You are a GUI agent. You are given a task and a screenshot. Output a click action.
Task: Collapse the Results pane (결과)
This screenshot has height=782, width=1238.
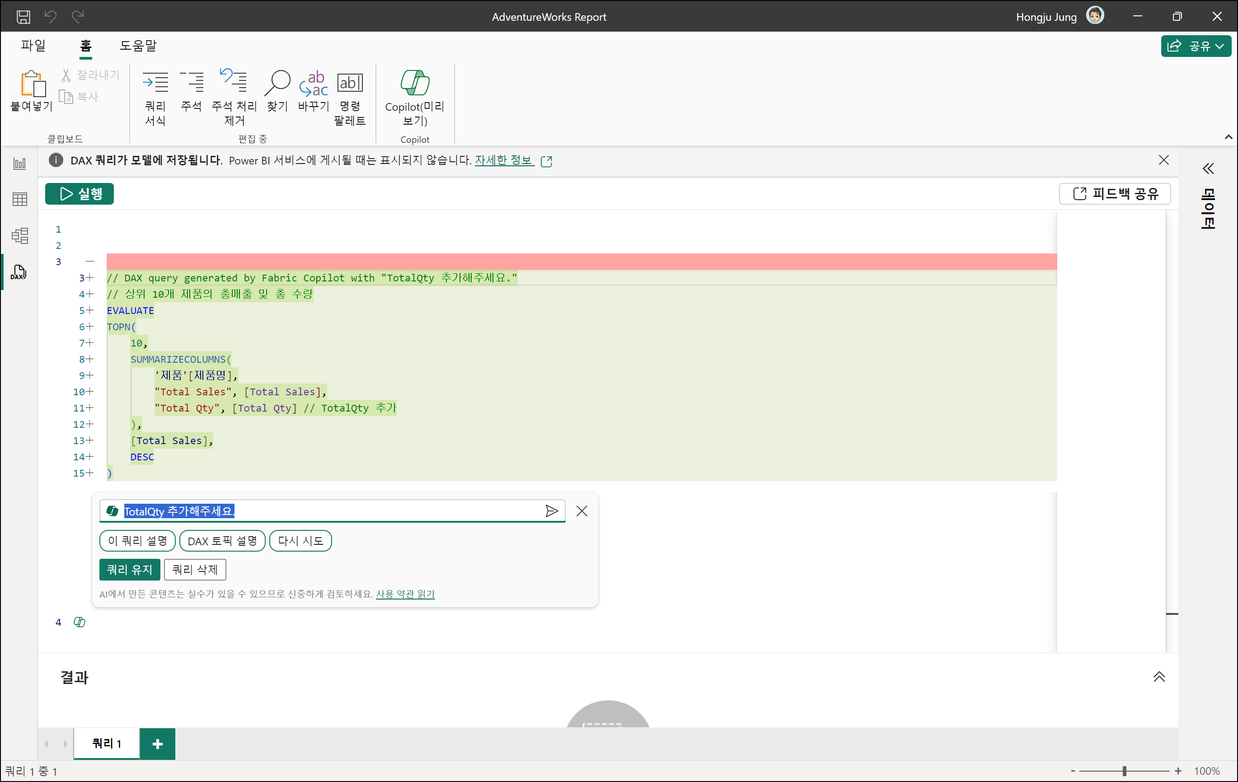[x=1159, y=677]
